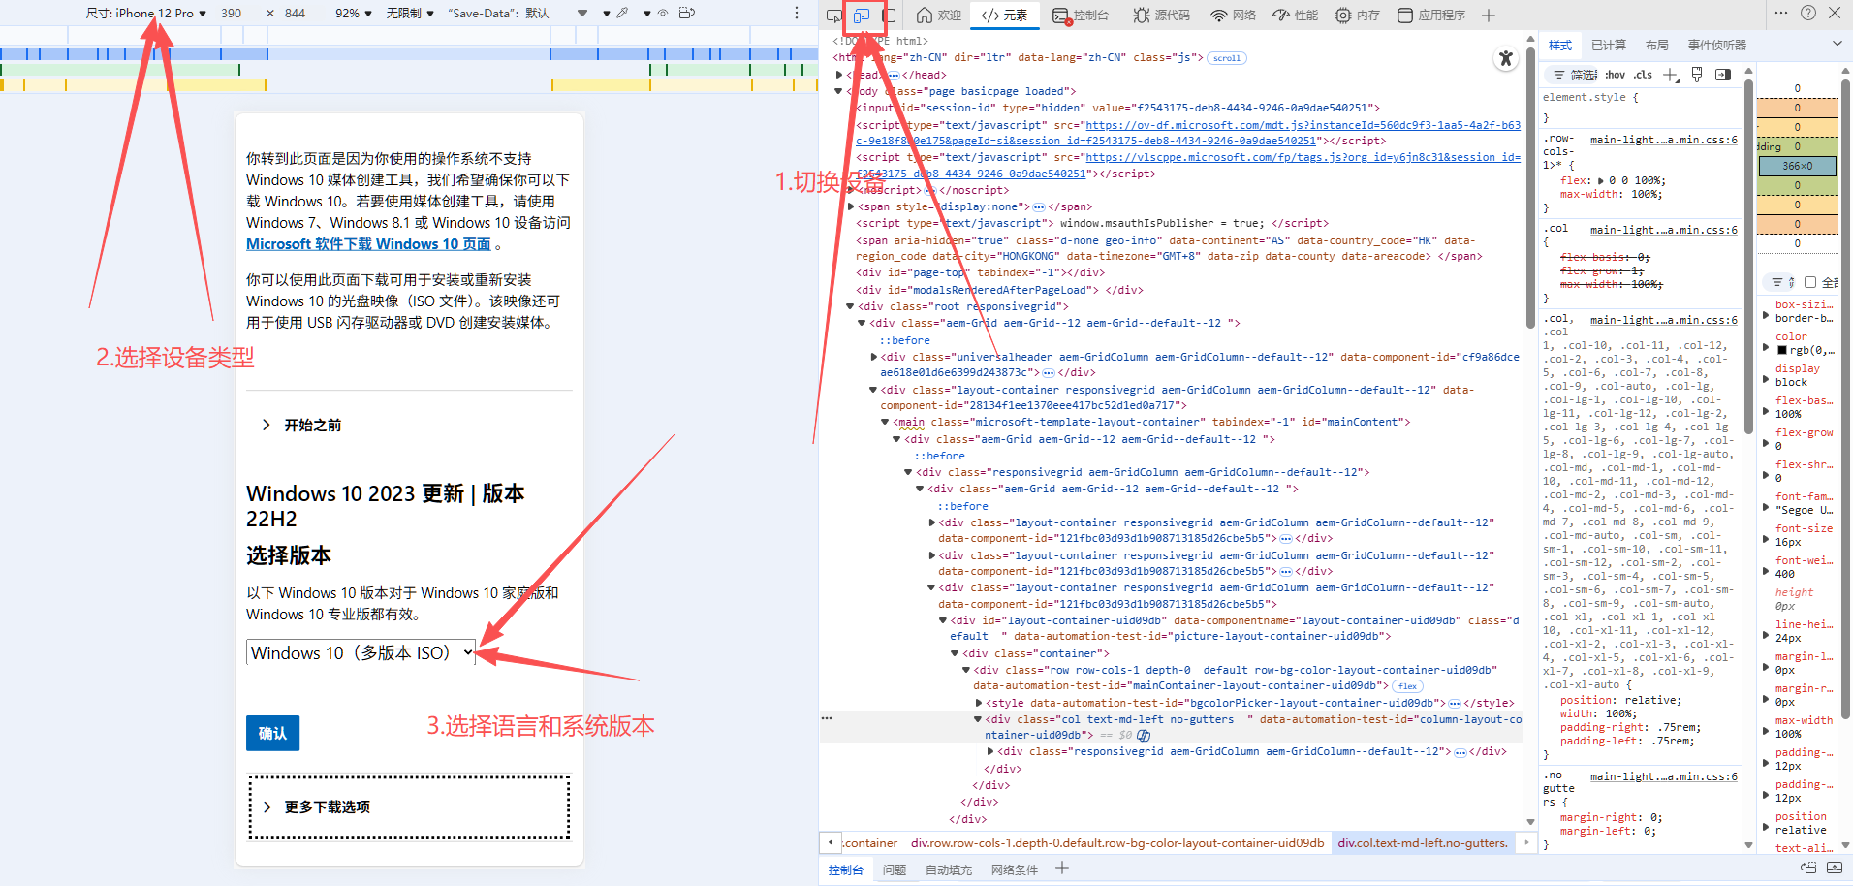The height and width of the screenshot is (886, 1853).
Task: Click the blue 确认 confirm button
Action: click(272, 734)
